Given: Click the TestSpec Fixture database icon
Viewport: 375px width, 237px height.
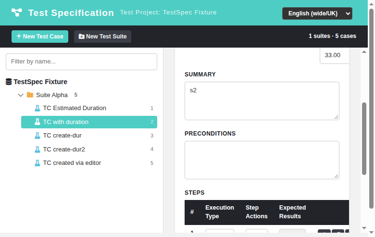Looking at the screenshot, I should point(9,82).
